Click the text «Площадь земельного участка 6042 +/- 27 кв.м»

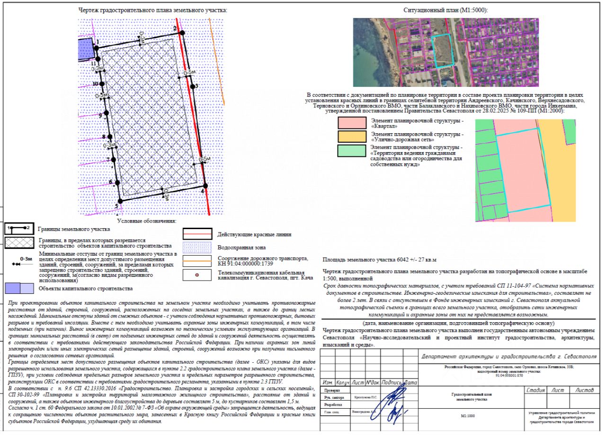click(379, 260)
